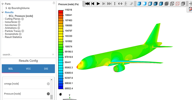The height and width of the screenshot is (100, 192).
Task: Select the running figure fast speed icon
Action: pyautogui.click(x=131, y=4)
